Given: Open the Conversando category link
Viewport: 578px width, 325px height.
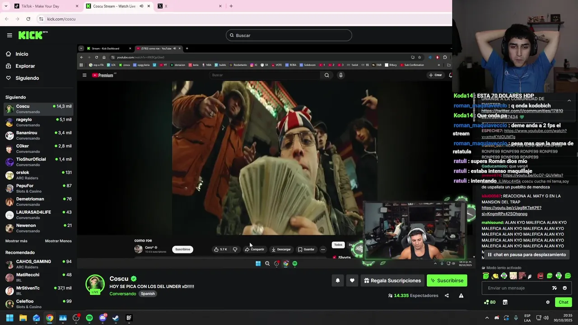Looking at the screenshot, I should click(122, 294).
